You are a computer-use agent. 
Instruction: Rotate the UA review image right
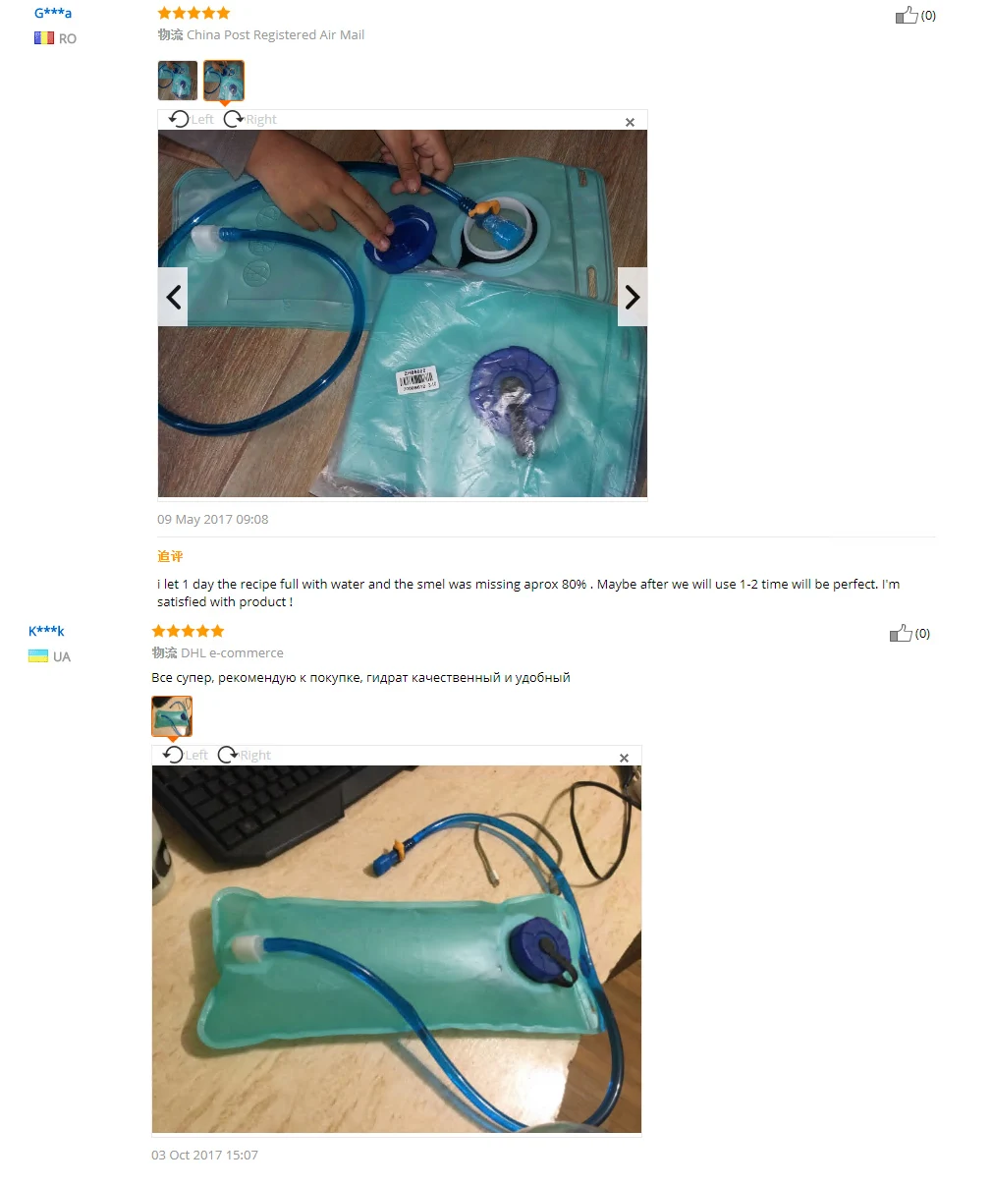[x=244, y=755]
